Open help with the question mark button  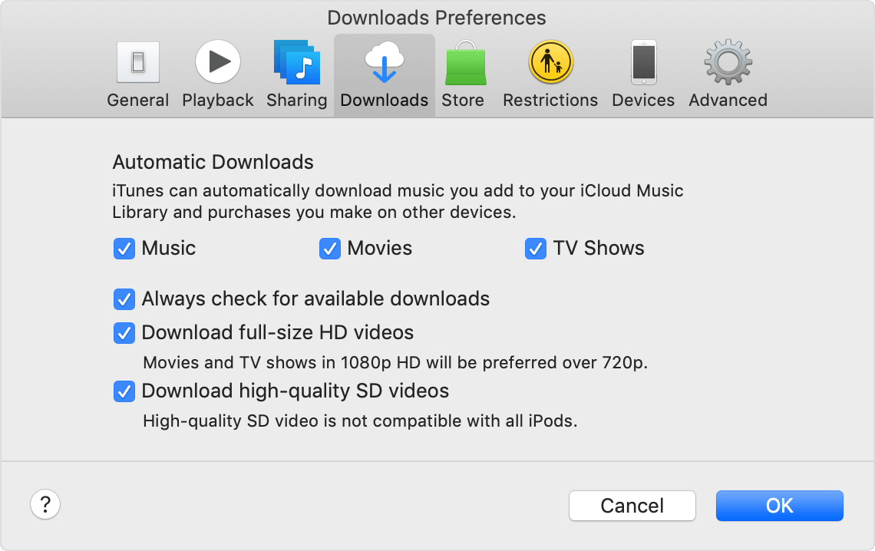pos(45,505)
